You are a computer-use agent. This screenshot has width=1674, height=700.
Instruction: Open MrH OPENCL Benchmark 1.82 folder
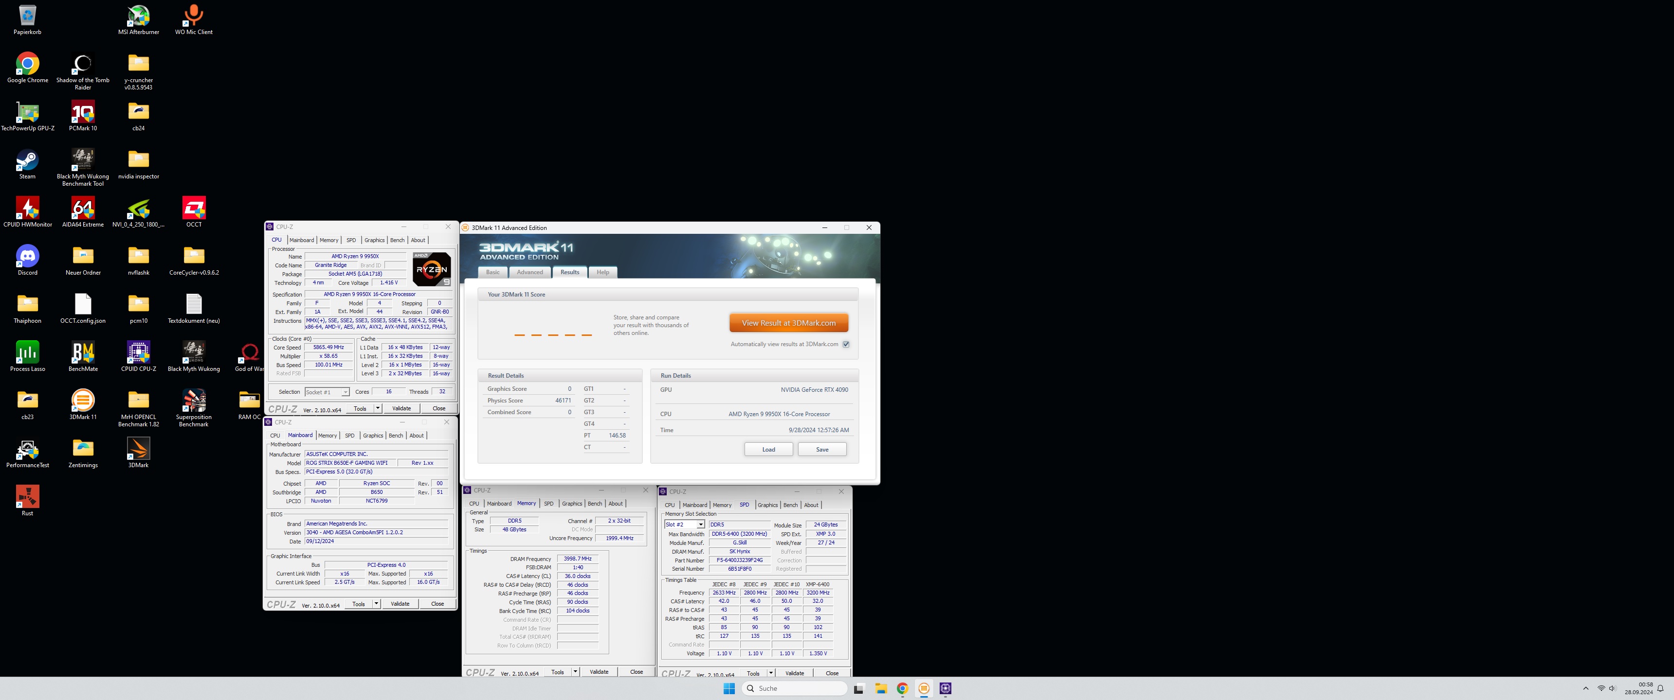(x=138, y=407)
